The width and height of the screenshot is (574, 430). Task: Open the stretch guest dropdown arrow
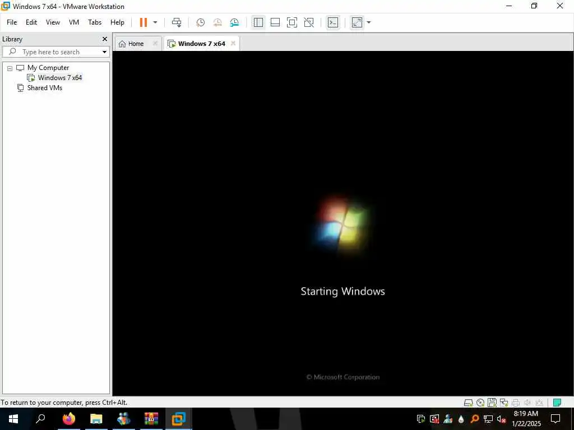point(369,22)
